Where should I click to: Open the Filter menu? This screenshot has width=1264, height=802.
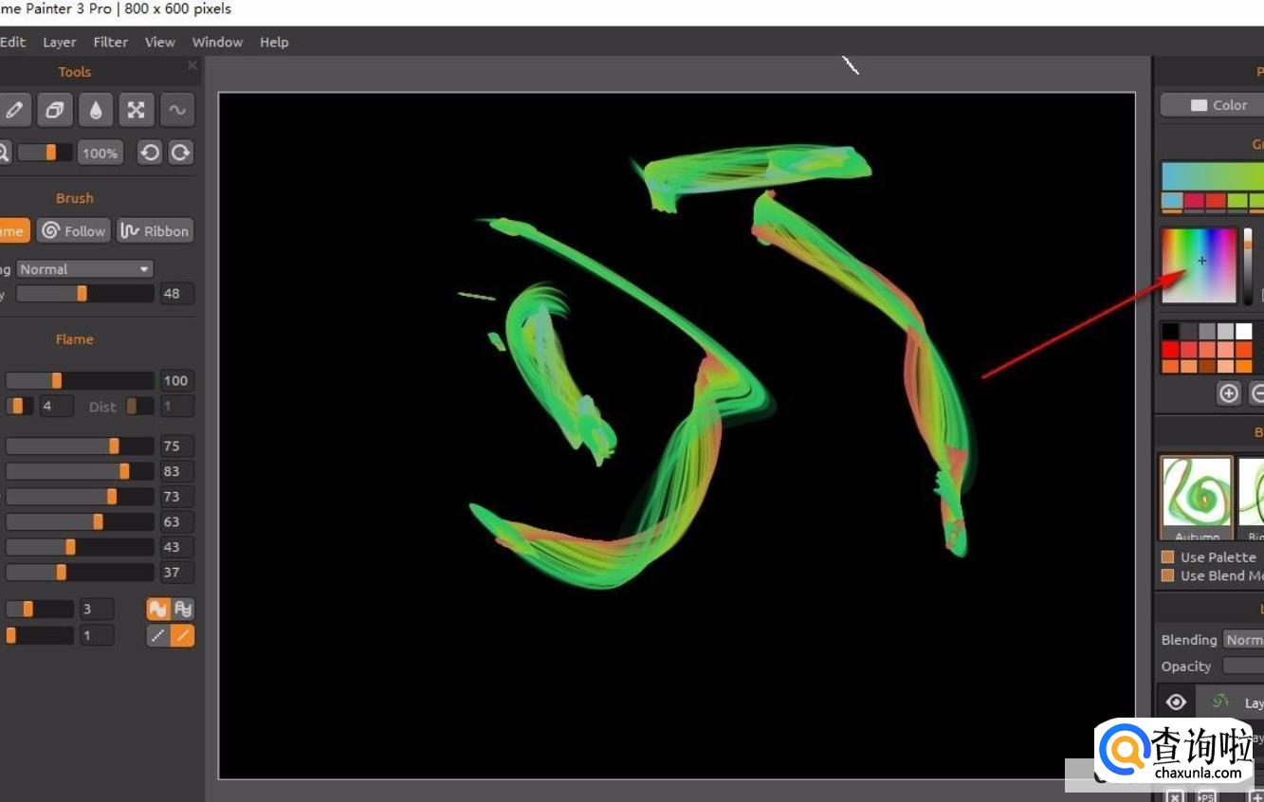(x=111, y=42)
